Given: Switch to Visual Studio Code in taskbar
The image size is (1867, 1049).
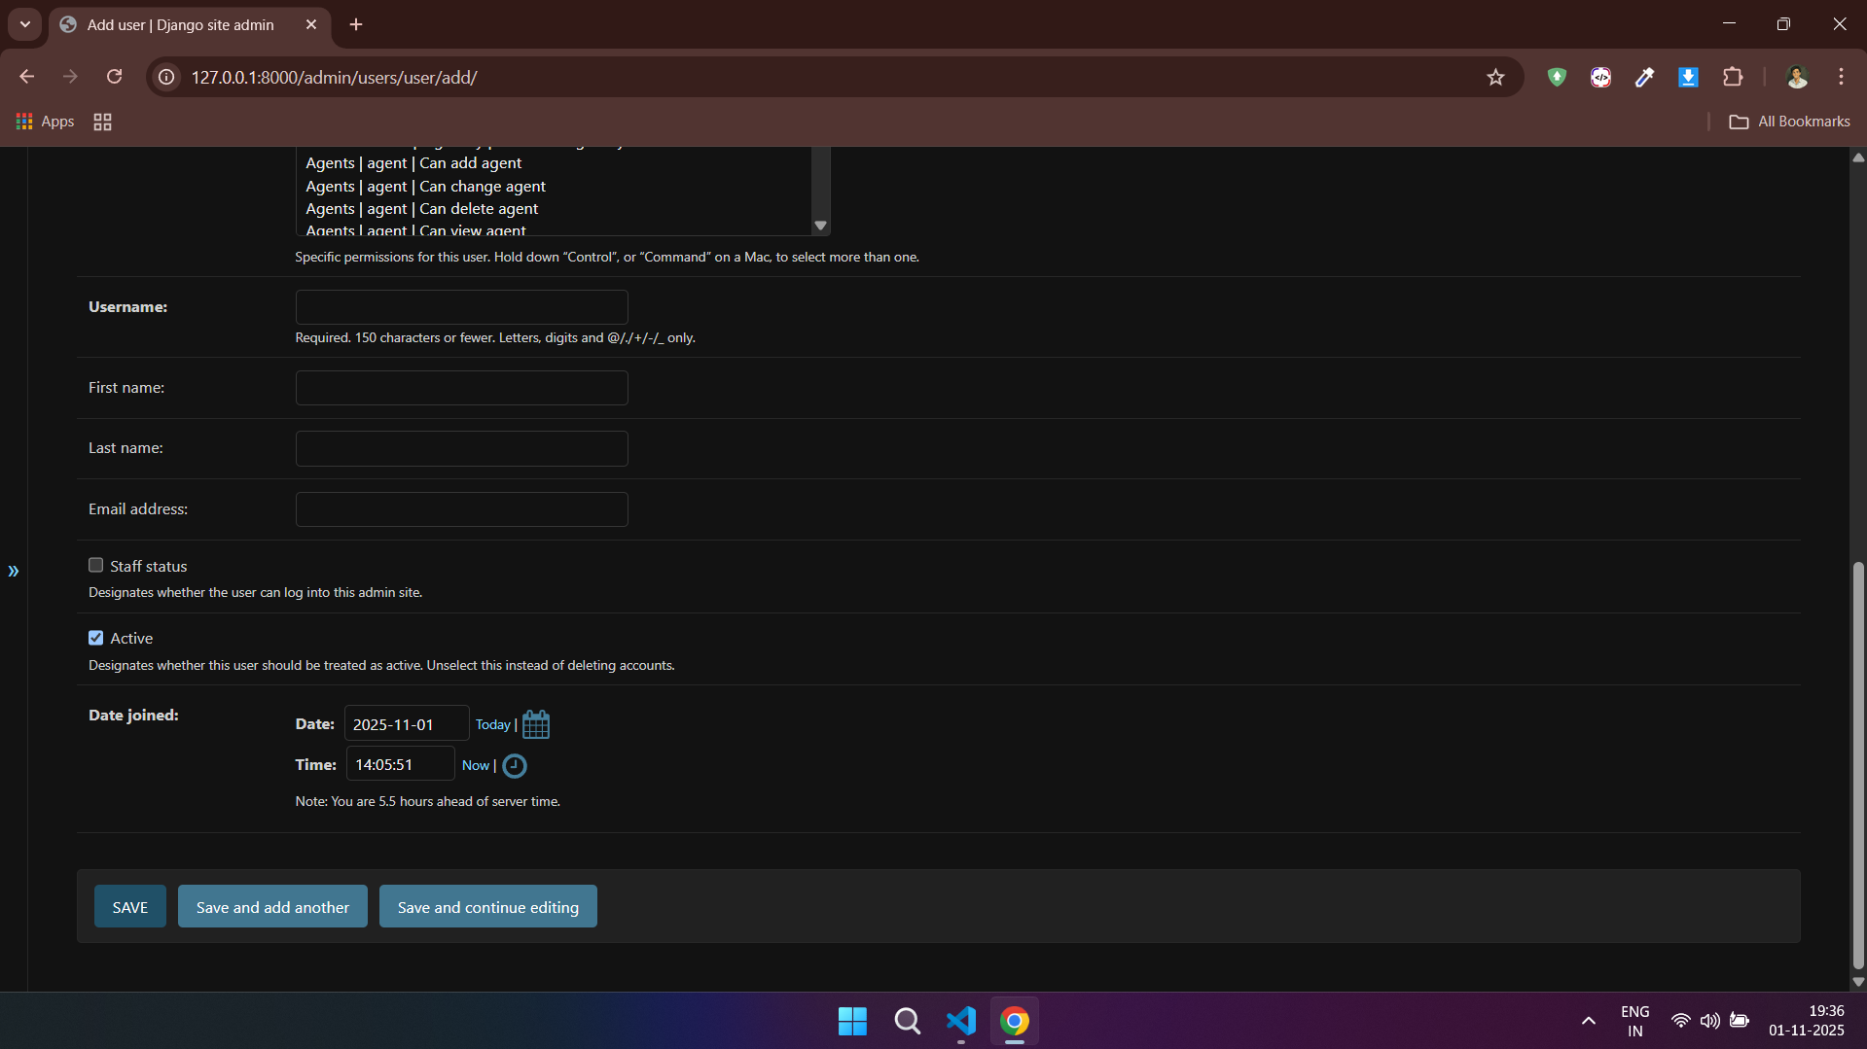Looking at the screenshot, I should pos(961,1021).
